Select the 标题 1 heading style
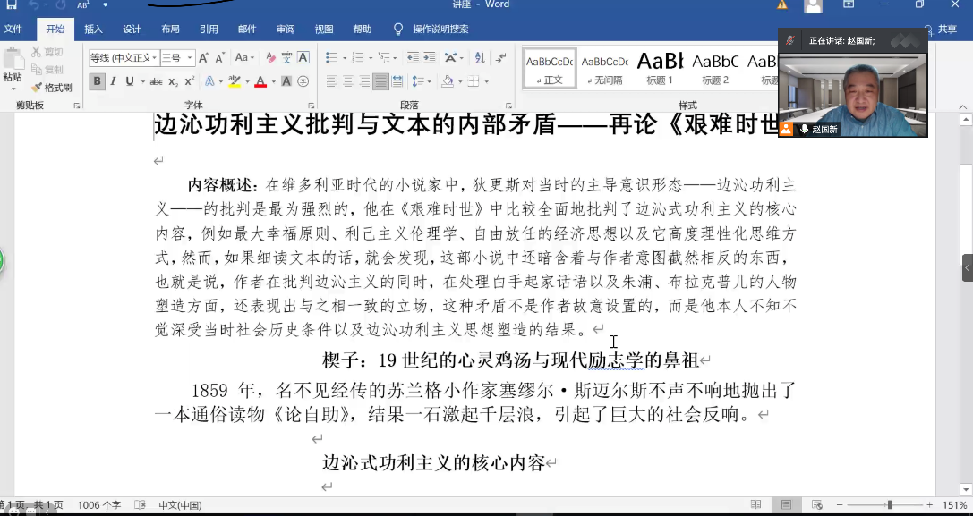Image resolution: width=973 pixels, height=516 pixels. (x=660, y=68)
